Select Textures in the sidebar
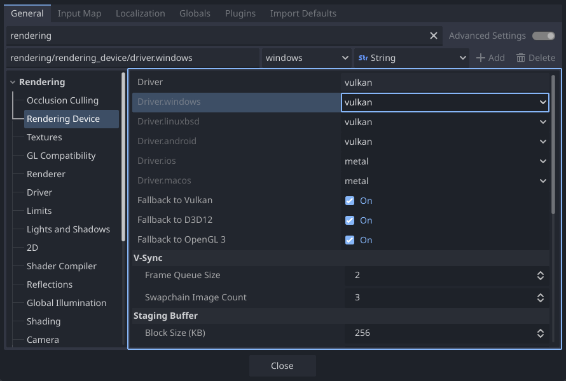Image resolution: width=566 pixels, height=381 pixels. click(x=44, y=137)
